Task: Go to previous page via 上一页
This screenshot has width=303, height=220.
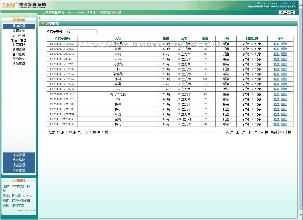Action: pyautogui.click(x=241, y=132)
